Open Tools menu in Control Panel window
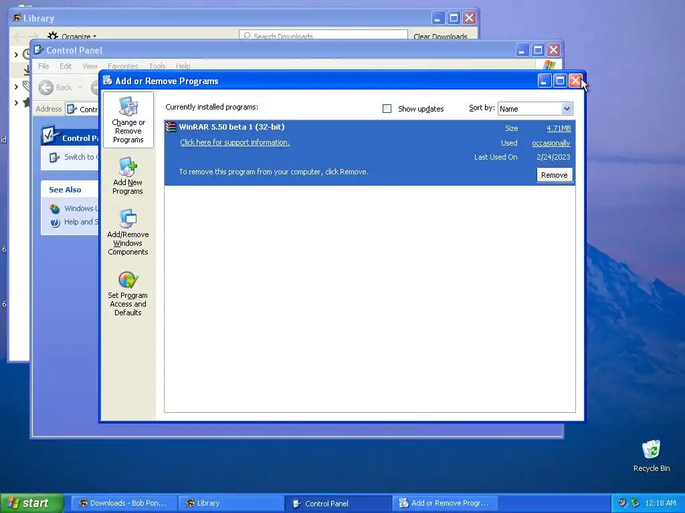The height and width of the screenshot is (513, 685). 157,66
